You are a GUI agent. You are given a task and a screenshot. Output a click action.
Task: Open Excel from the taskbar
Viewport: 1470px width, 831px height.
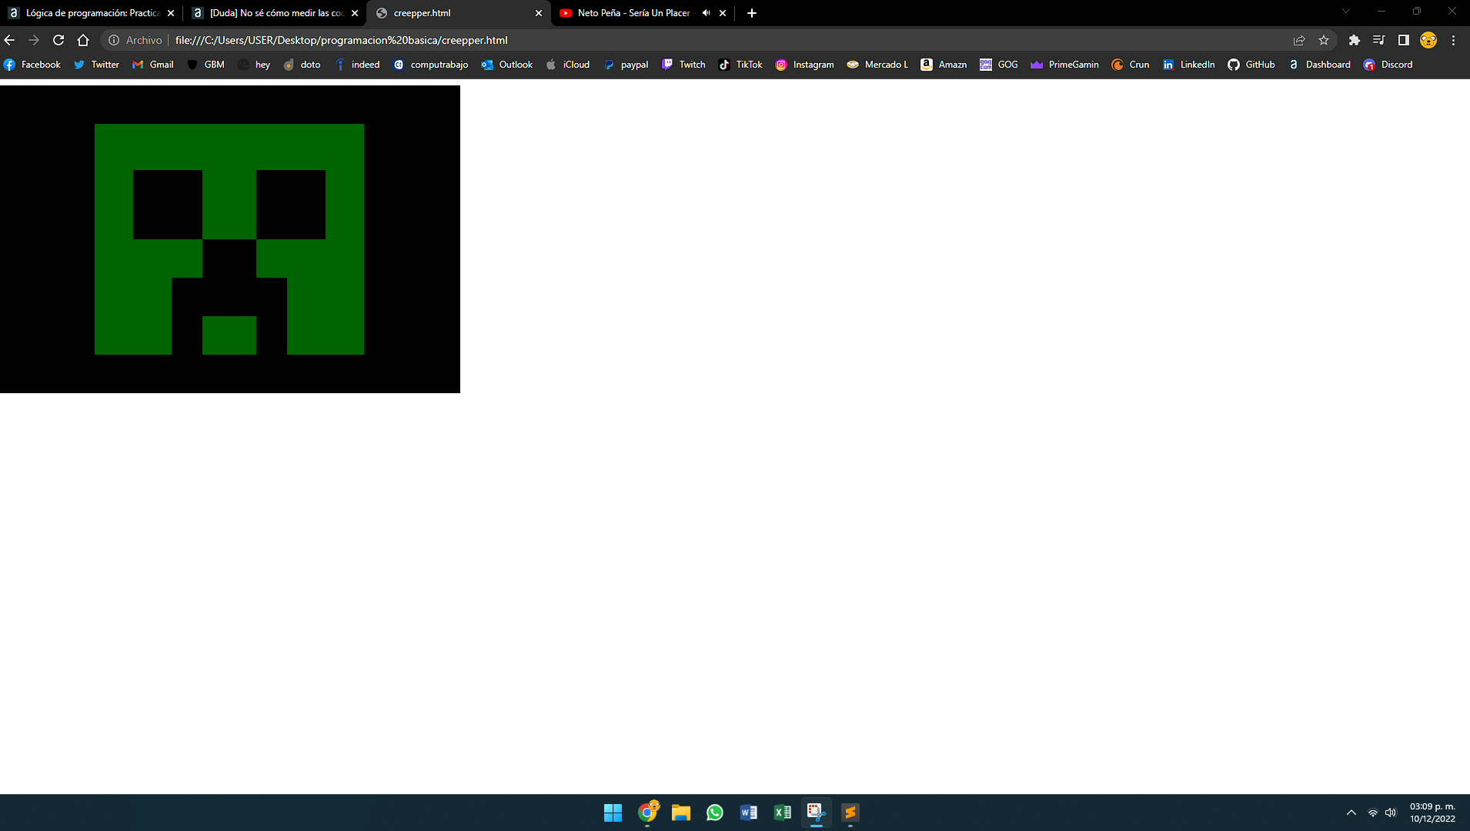[x=783, y=813]
